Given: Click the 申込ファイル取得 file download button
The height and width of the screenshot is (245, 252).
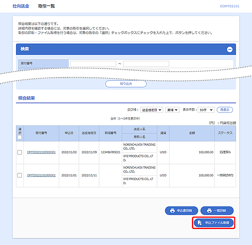Looking at the screenshot, I should point(214,223).
